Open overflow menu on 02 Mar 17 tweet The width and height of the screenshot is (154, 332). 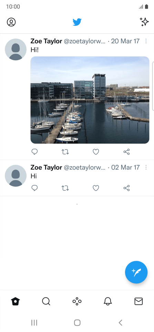pyautogui.click(x=146, y=168)
